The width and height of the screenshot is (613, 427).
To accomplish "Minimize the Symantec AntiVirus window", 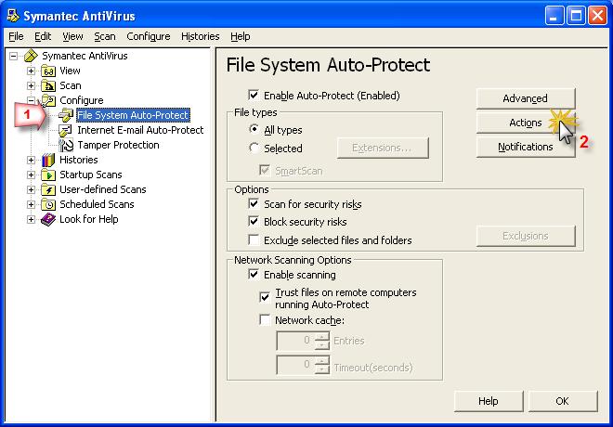I will tap(554, 16).
